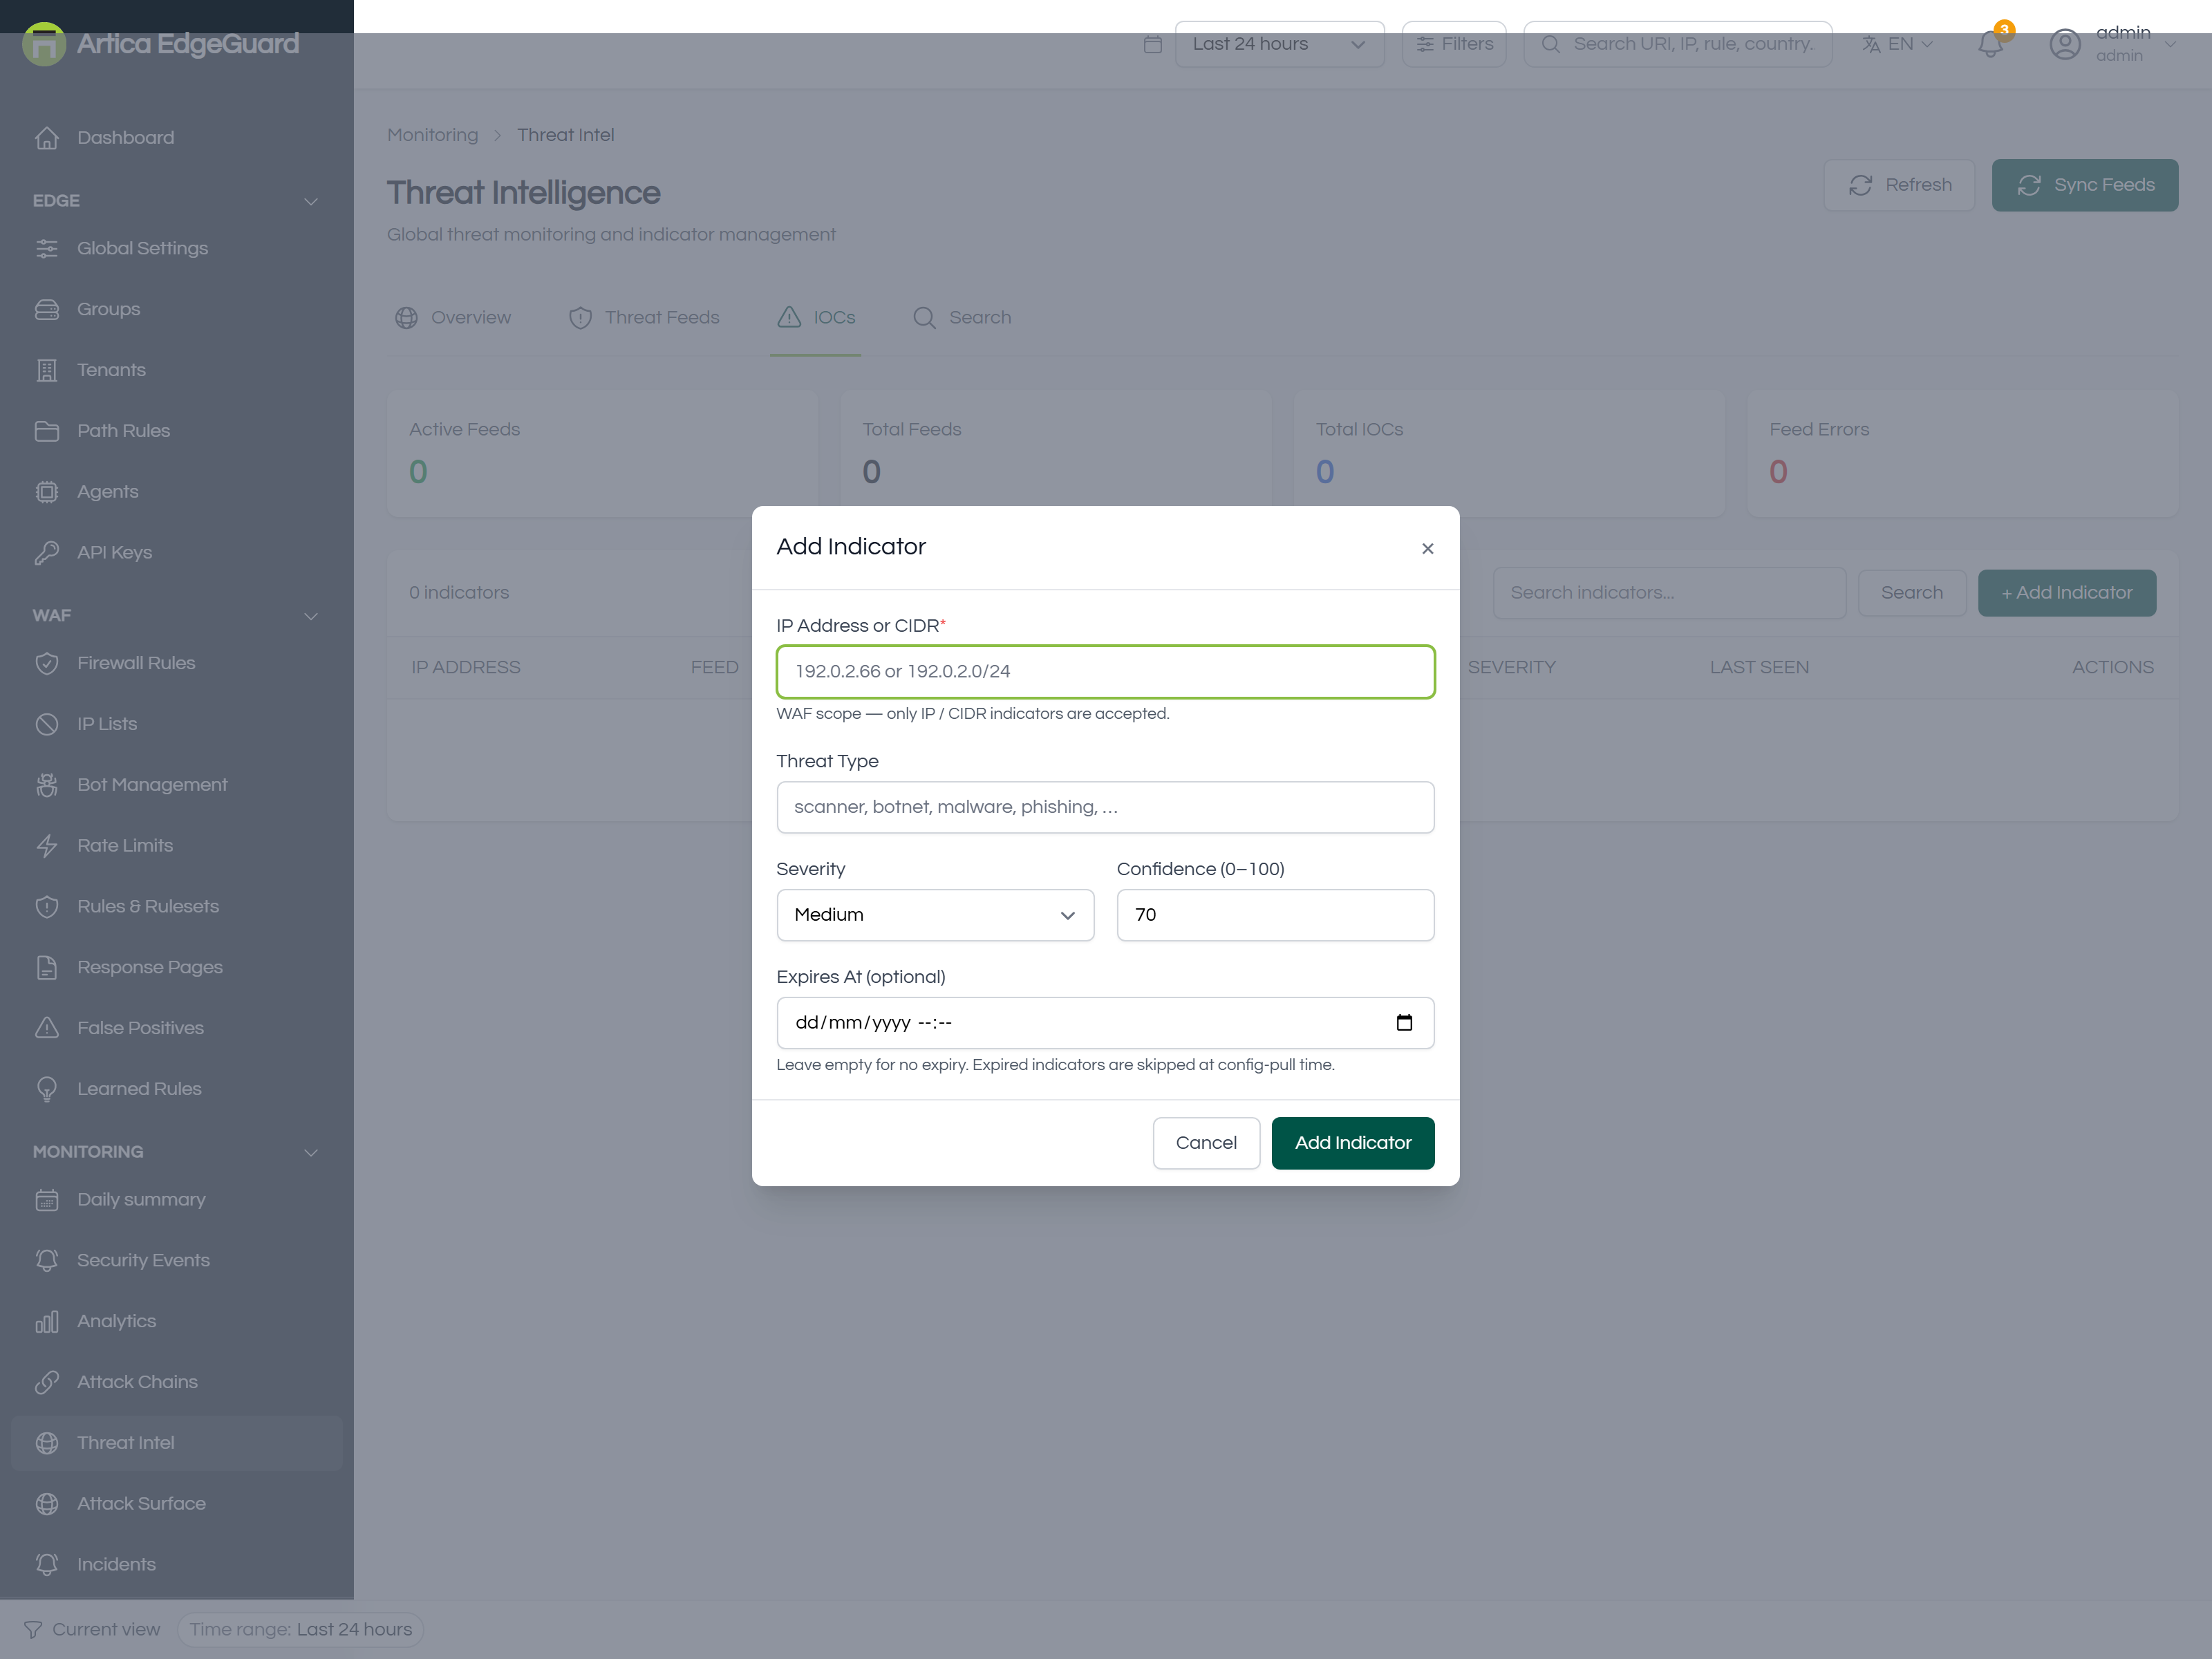Click the Search URI, IP, rule search box

[1677, 44]
